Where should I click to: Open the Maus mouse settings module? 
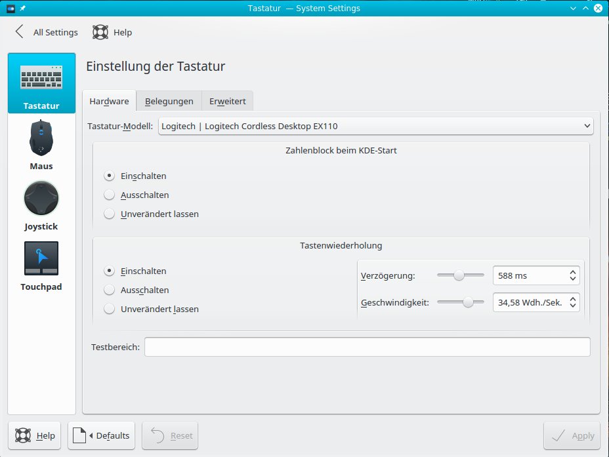pos(41,145)
